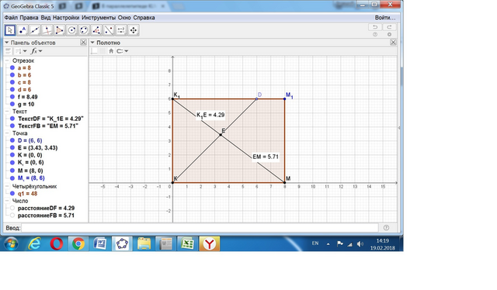Select the EM = 5.71 label on canvas

pos(266,157)
